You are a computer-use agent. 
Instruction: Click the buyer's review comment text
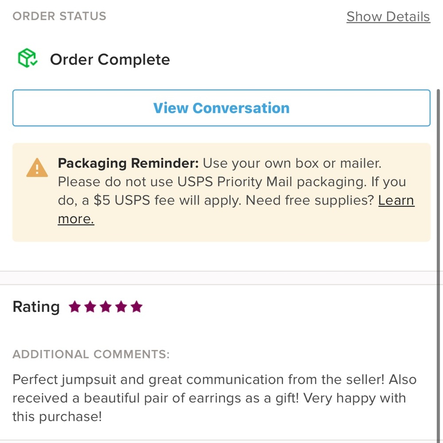click(214, 398)
